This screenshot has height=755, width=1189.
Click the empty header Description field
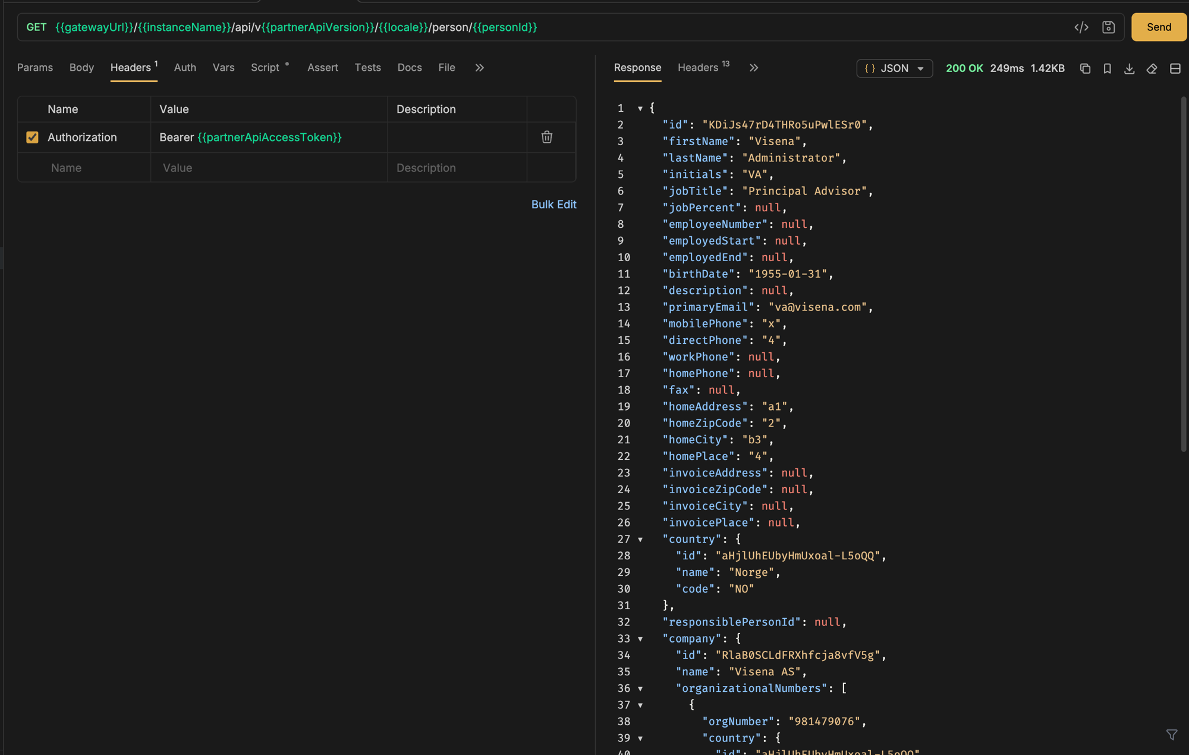click(x=457, y=168)
